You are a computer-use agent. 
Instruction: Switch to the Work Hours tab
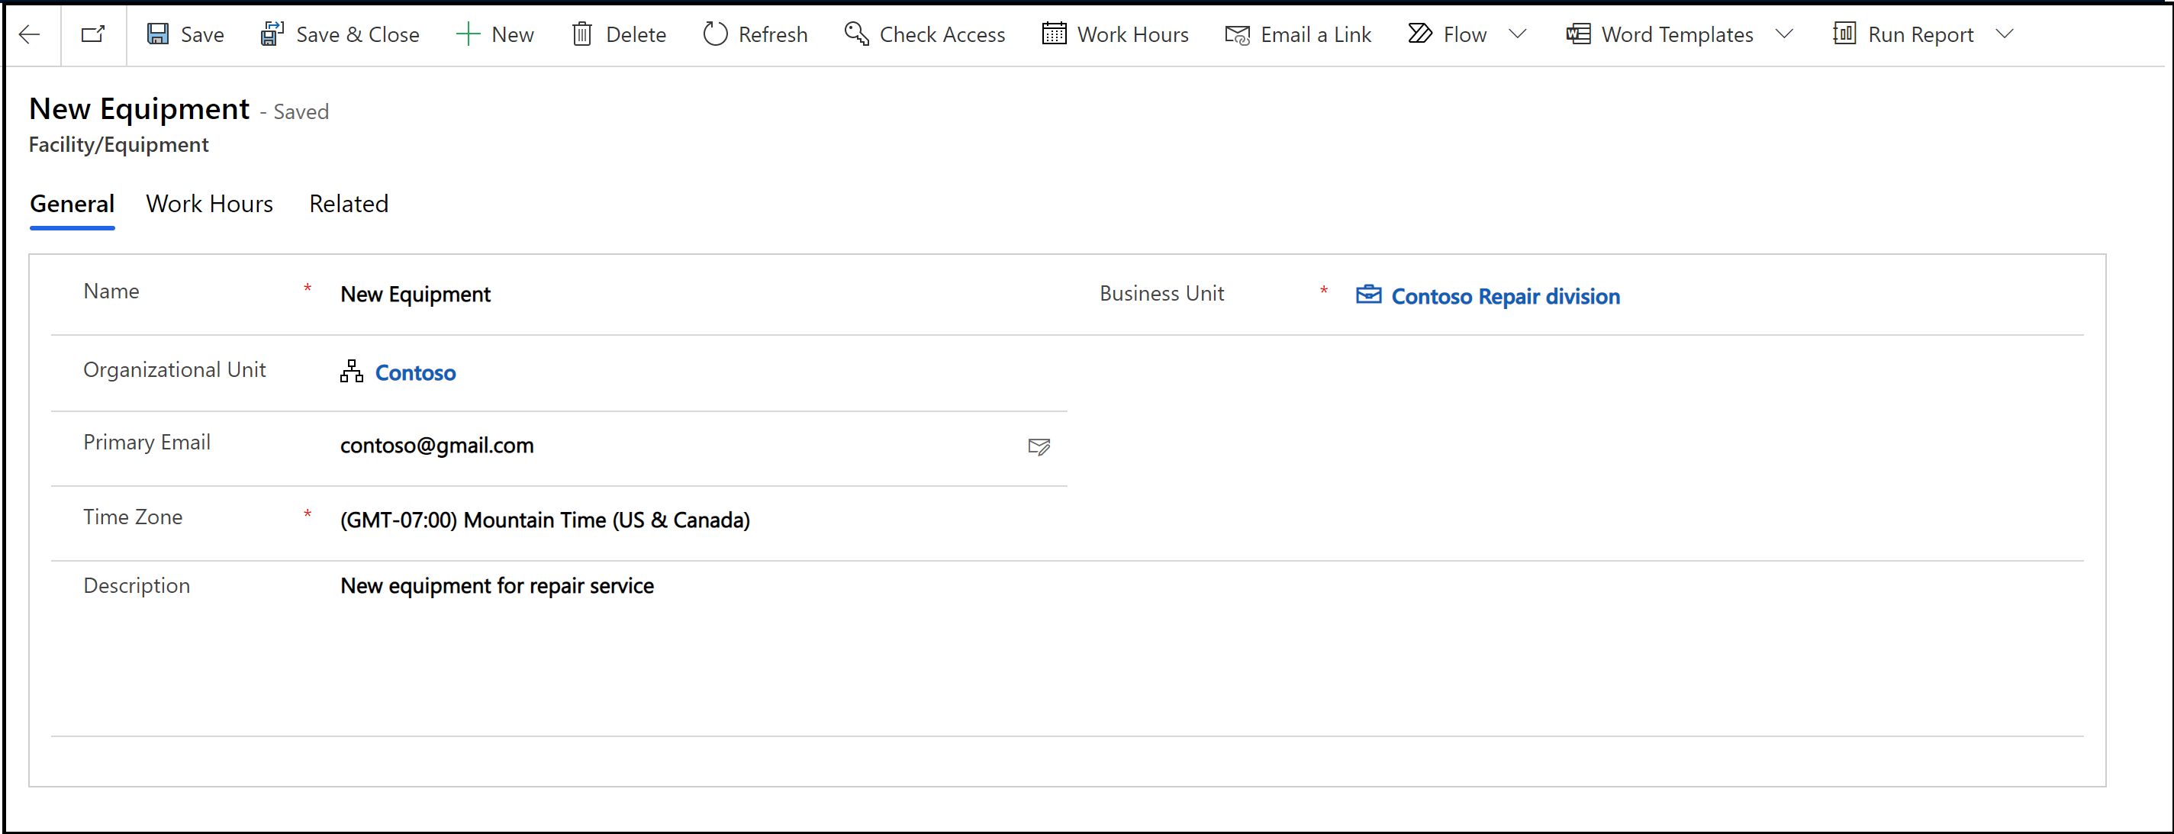[211, 204]
